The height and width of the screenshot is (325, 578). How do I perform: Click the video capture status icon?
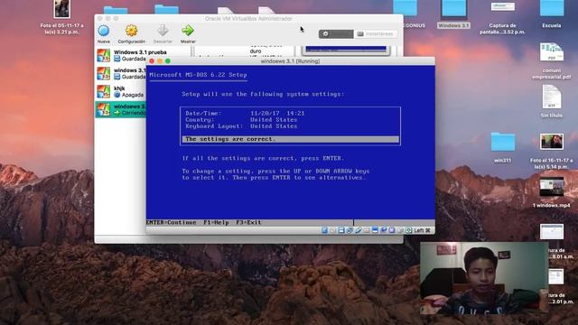point(383,230)
